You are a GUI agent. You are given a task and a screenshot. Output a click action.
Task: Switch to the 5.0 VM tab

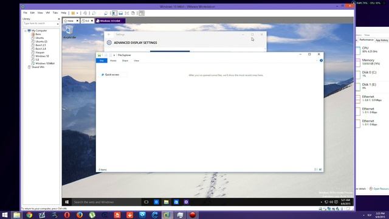86,21
